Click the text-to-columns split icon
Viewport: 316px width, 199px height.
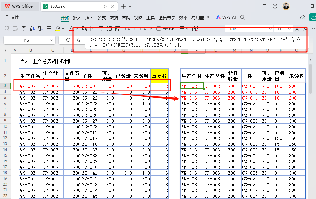pyautogui.click(x=92, y=29)
